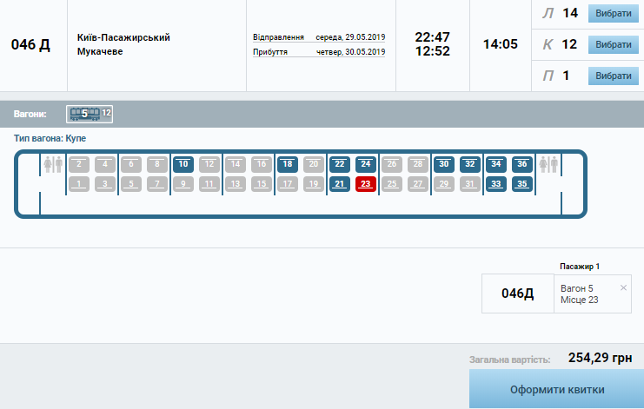Click the left toilet icon in wagon
The width and height of the screenshot is (644, 409).
point(53,164)
